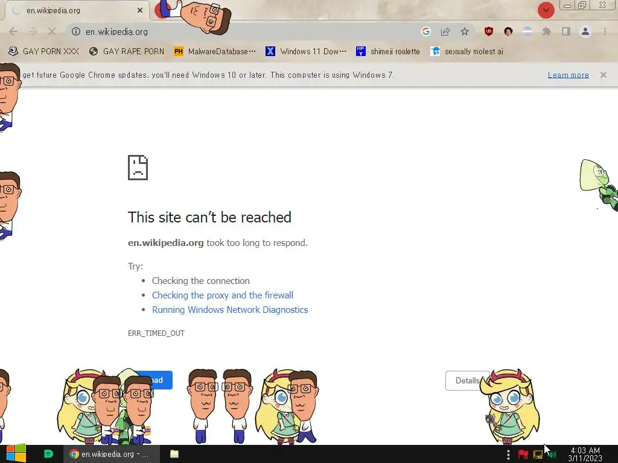
Task: Click Checking the proxy and the firewall
Action: (x=223, y=295)
